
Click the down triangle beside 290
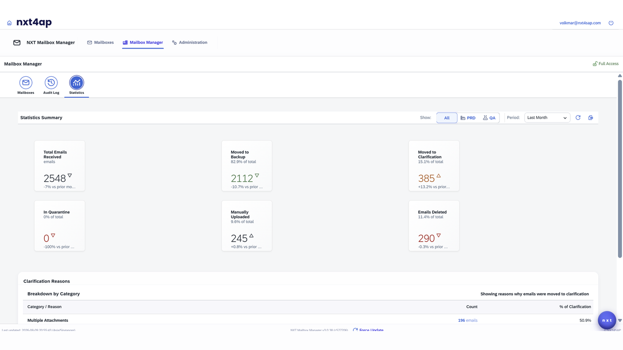coord(439,235)
